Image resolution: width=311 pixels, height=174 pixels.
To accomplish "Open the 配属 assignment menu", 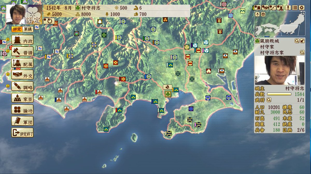I will coord(23,63).
